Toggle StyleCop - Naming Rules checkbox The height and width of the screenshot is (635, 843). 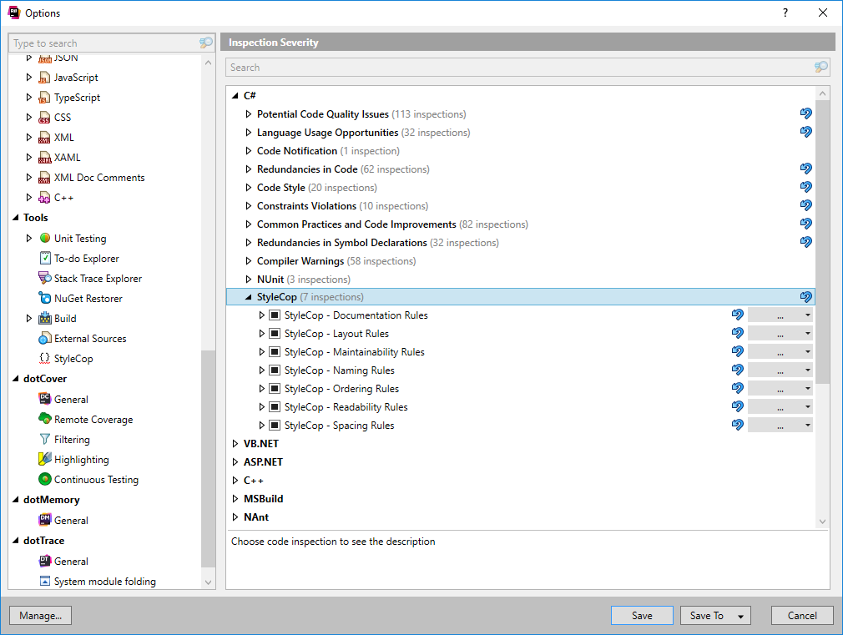tap(275, 370)
